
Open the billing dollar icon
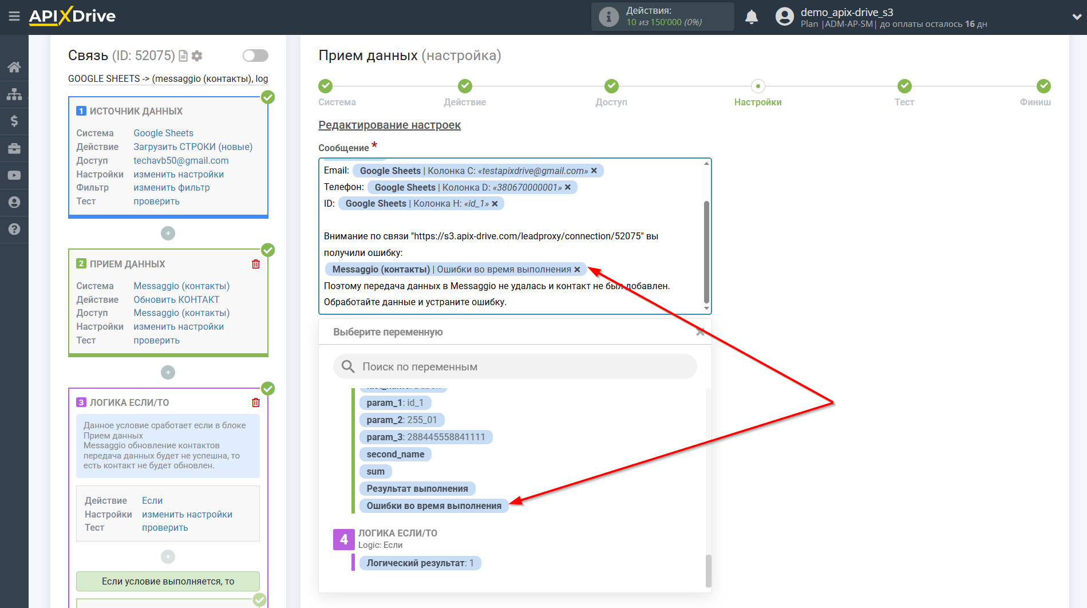tap(14, 121)
